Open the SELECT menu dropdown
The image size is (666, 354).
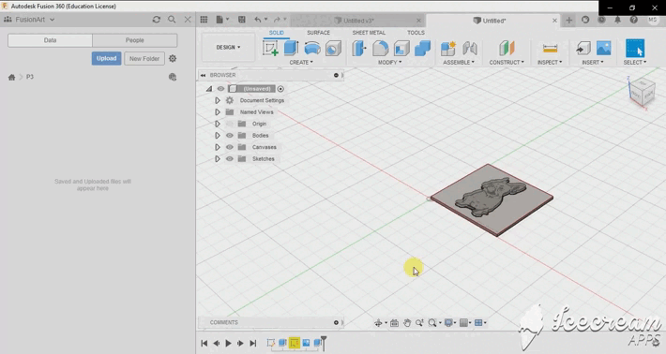tap(634, 63)
